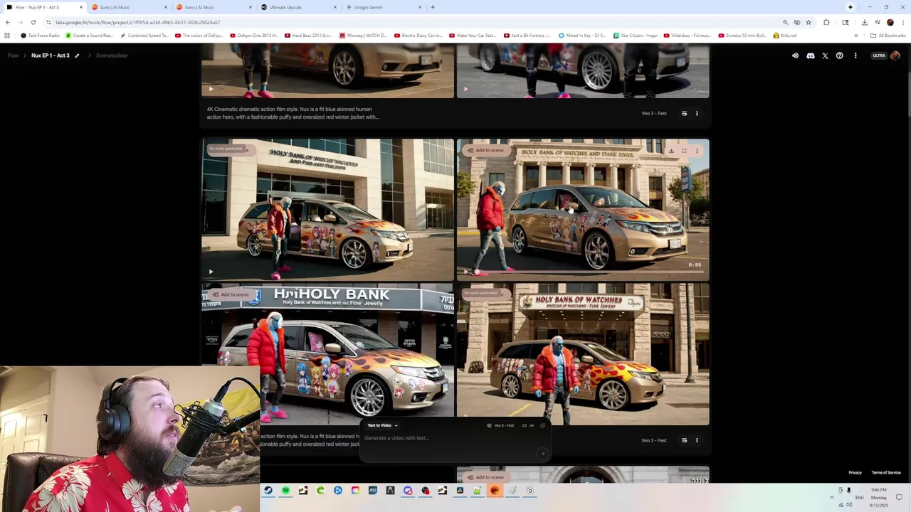Bookmark this page with star icon
This screenshot has width=911, height=512.
(x=808, y=22)
